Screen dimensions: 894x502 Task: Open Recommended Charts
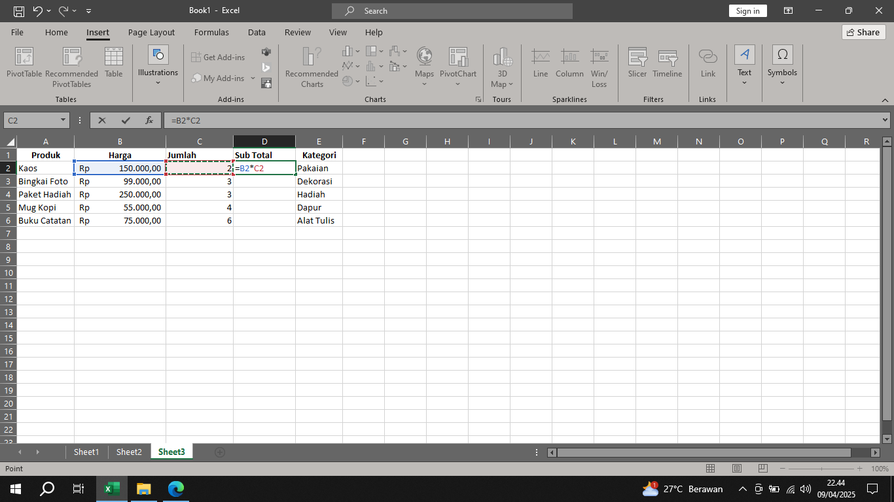[311, 65]
